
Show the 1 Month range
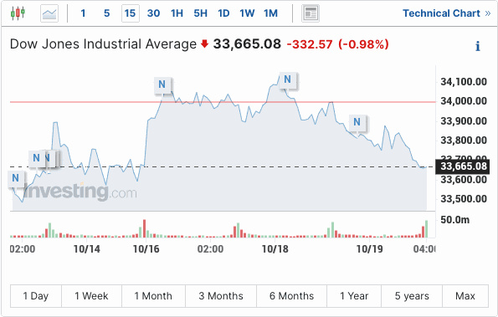coord(153,296)
